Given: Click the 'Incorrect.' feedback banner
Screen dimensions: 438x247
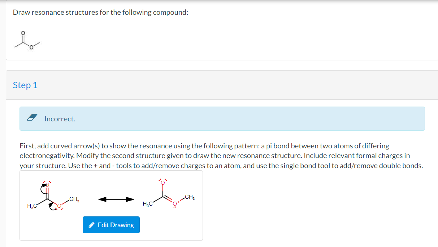Looking at the screenshot, I should pos(60,118).
